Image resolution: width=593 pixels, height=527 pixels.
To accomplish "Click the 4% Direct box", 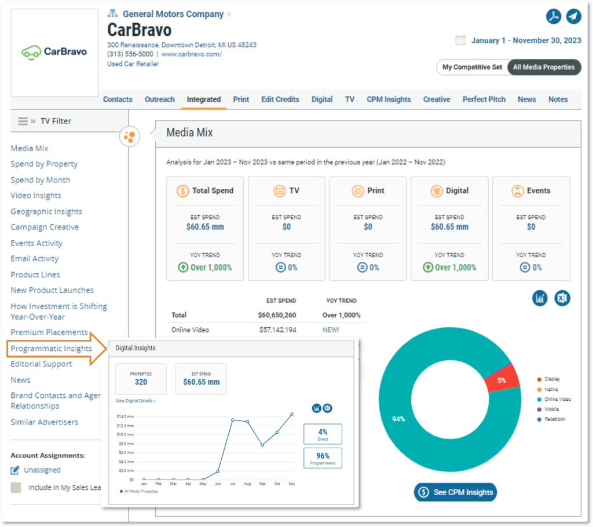I will [323, 434].
